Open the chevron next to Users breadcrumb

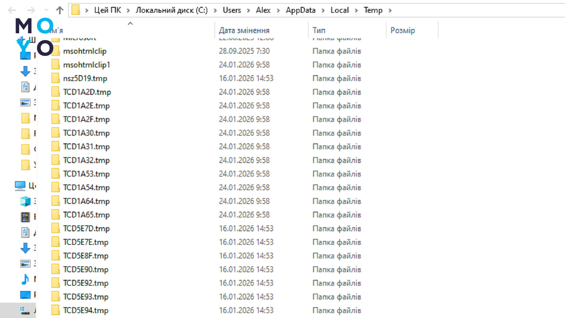[x=248, y=11]
